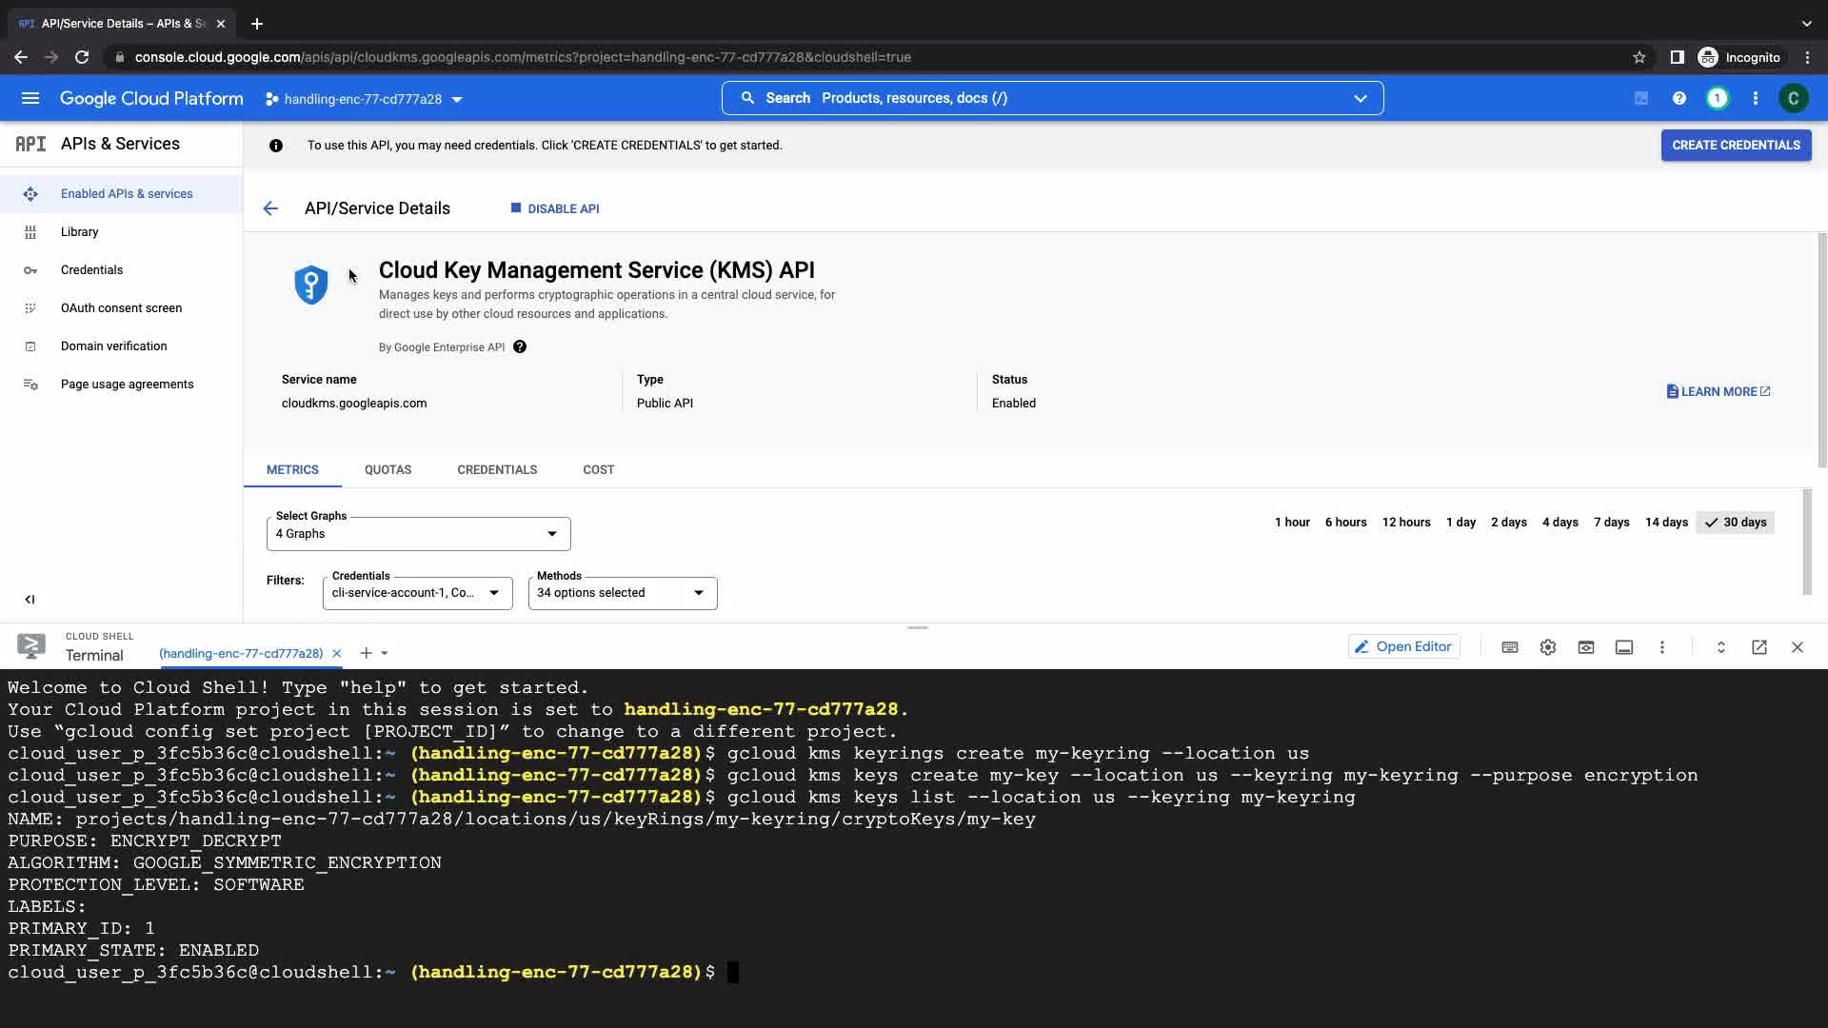Switch to the QUOTAS tab
The height and width of the screenshot is (1028, 1828).
click(x=387, y=470)
